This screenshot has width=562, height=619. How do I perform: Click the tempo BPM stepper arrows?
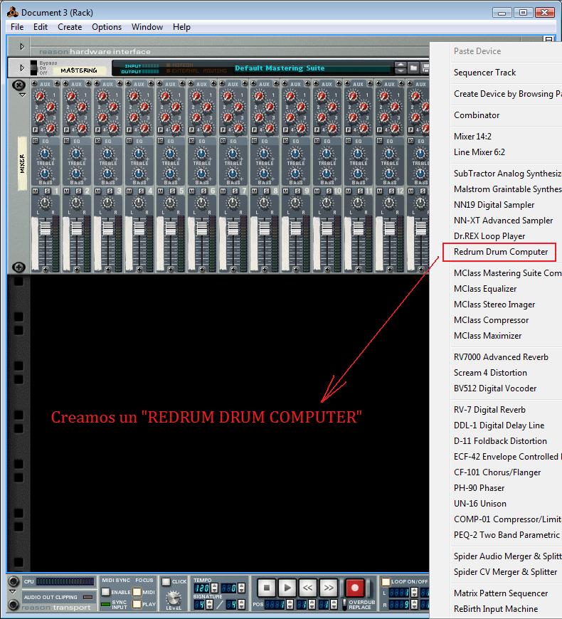[214, 588]
